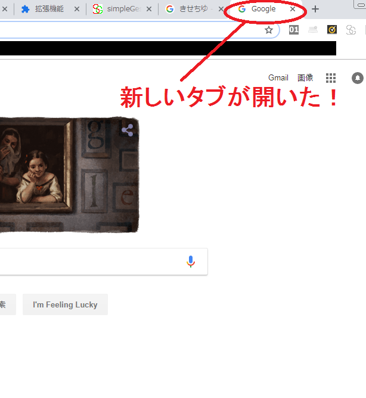366x398 pixels.
Task: Open the yellow checkmark extension
Action: pos(332,30)
